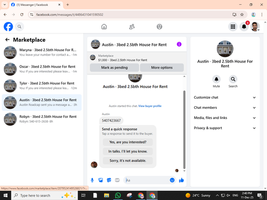
Task: Record a voice clip with microphone icon
Action: pyautogui.click(x=92, y=180)
